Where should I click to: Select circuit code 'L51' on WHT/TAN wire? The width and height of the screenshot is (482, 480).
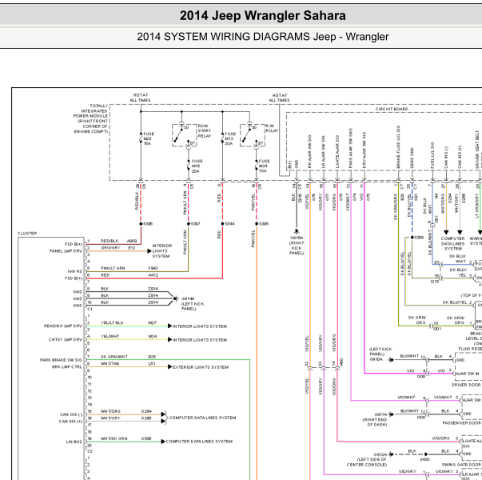point(152,364)
